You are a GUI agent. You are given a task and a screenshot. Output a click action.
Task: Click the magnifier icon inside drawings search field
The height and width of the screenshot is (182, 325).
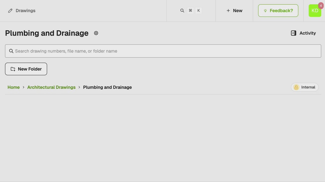coord(11,51)
